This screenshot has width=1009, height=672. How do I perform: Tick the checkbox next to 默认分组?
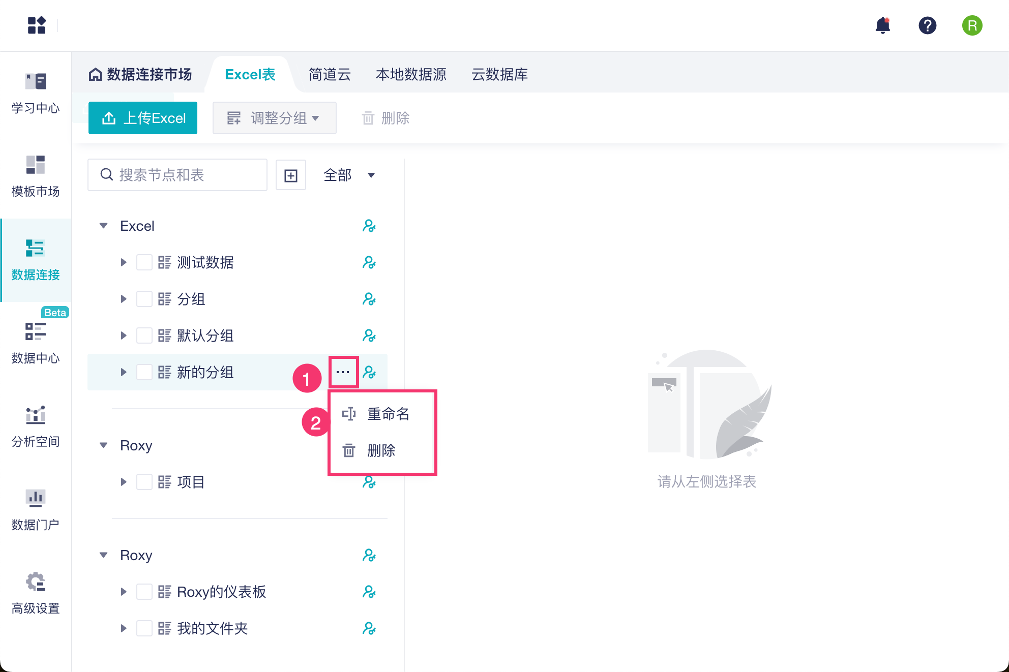(x=144, y=335)
